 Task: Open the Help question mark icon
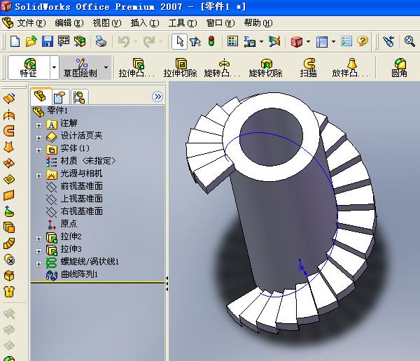[x=363, y=41]
